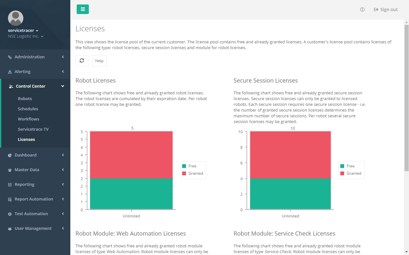Expand Master Data menu chevron
The height and width of the screenshot is (255, 409).
(x=63, y=170)
